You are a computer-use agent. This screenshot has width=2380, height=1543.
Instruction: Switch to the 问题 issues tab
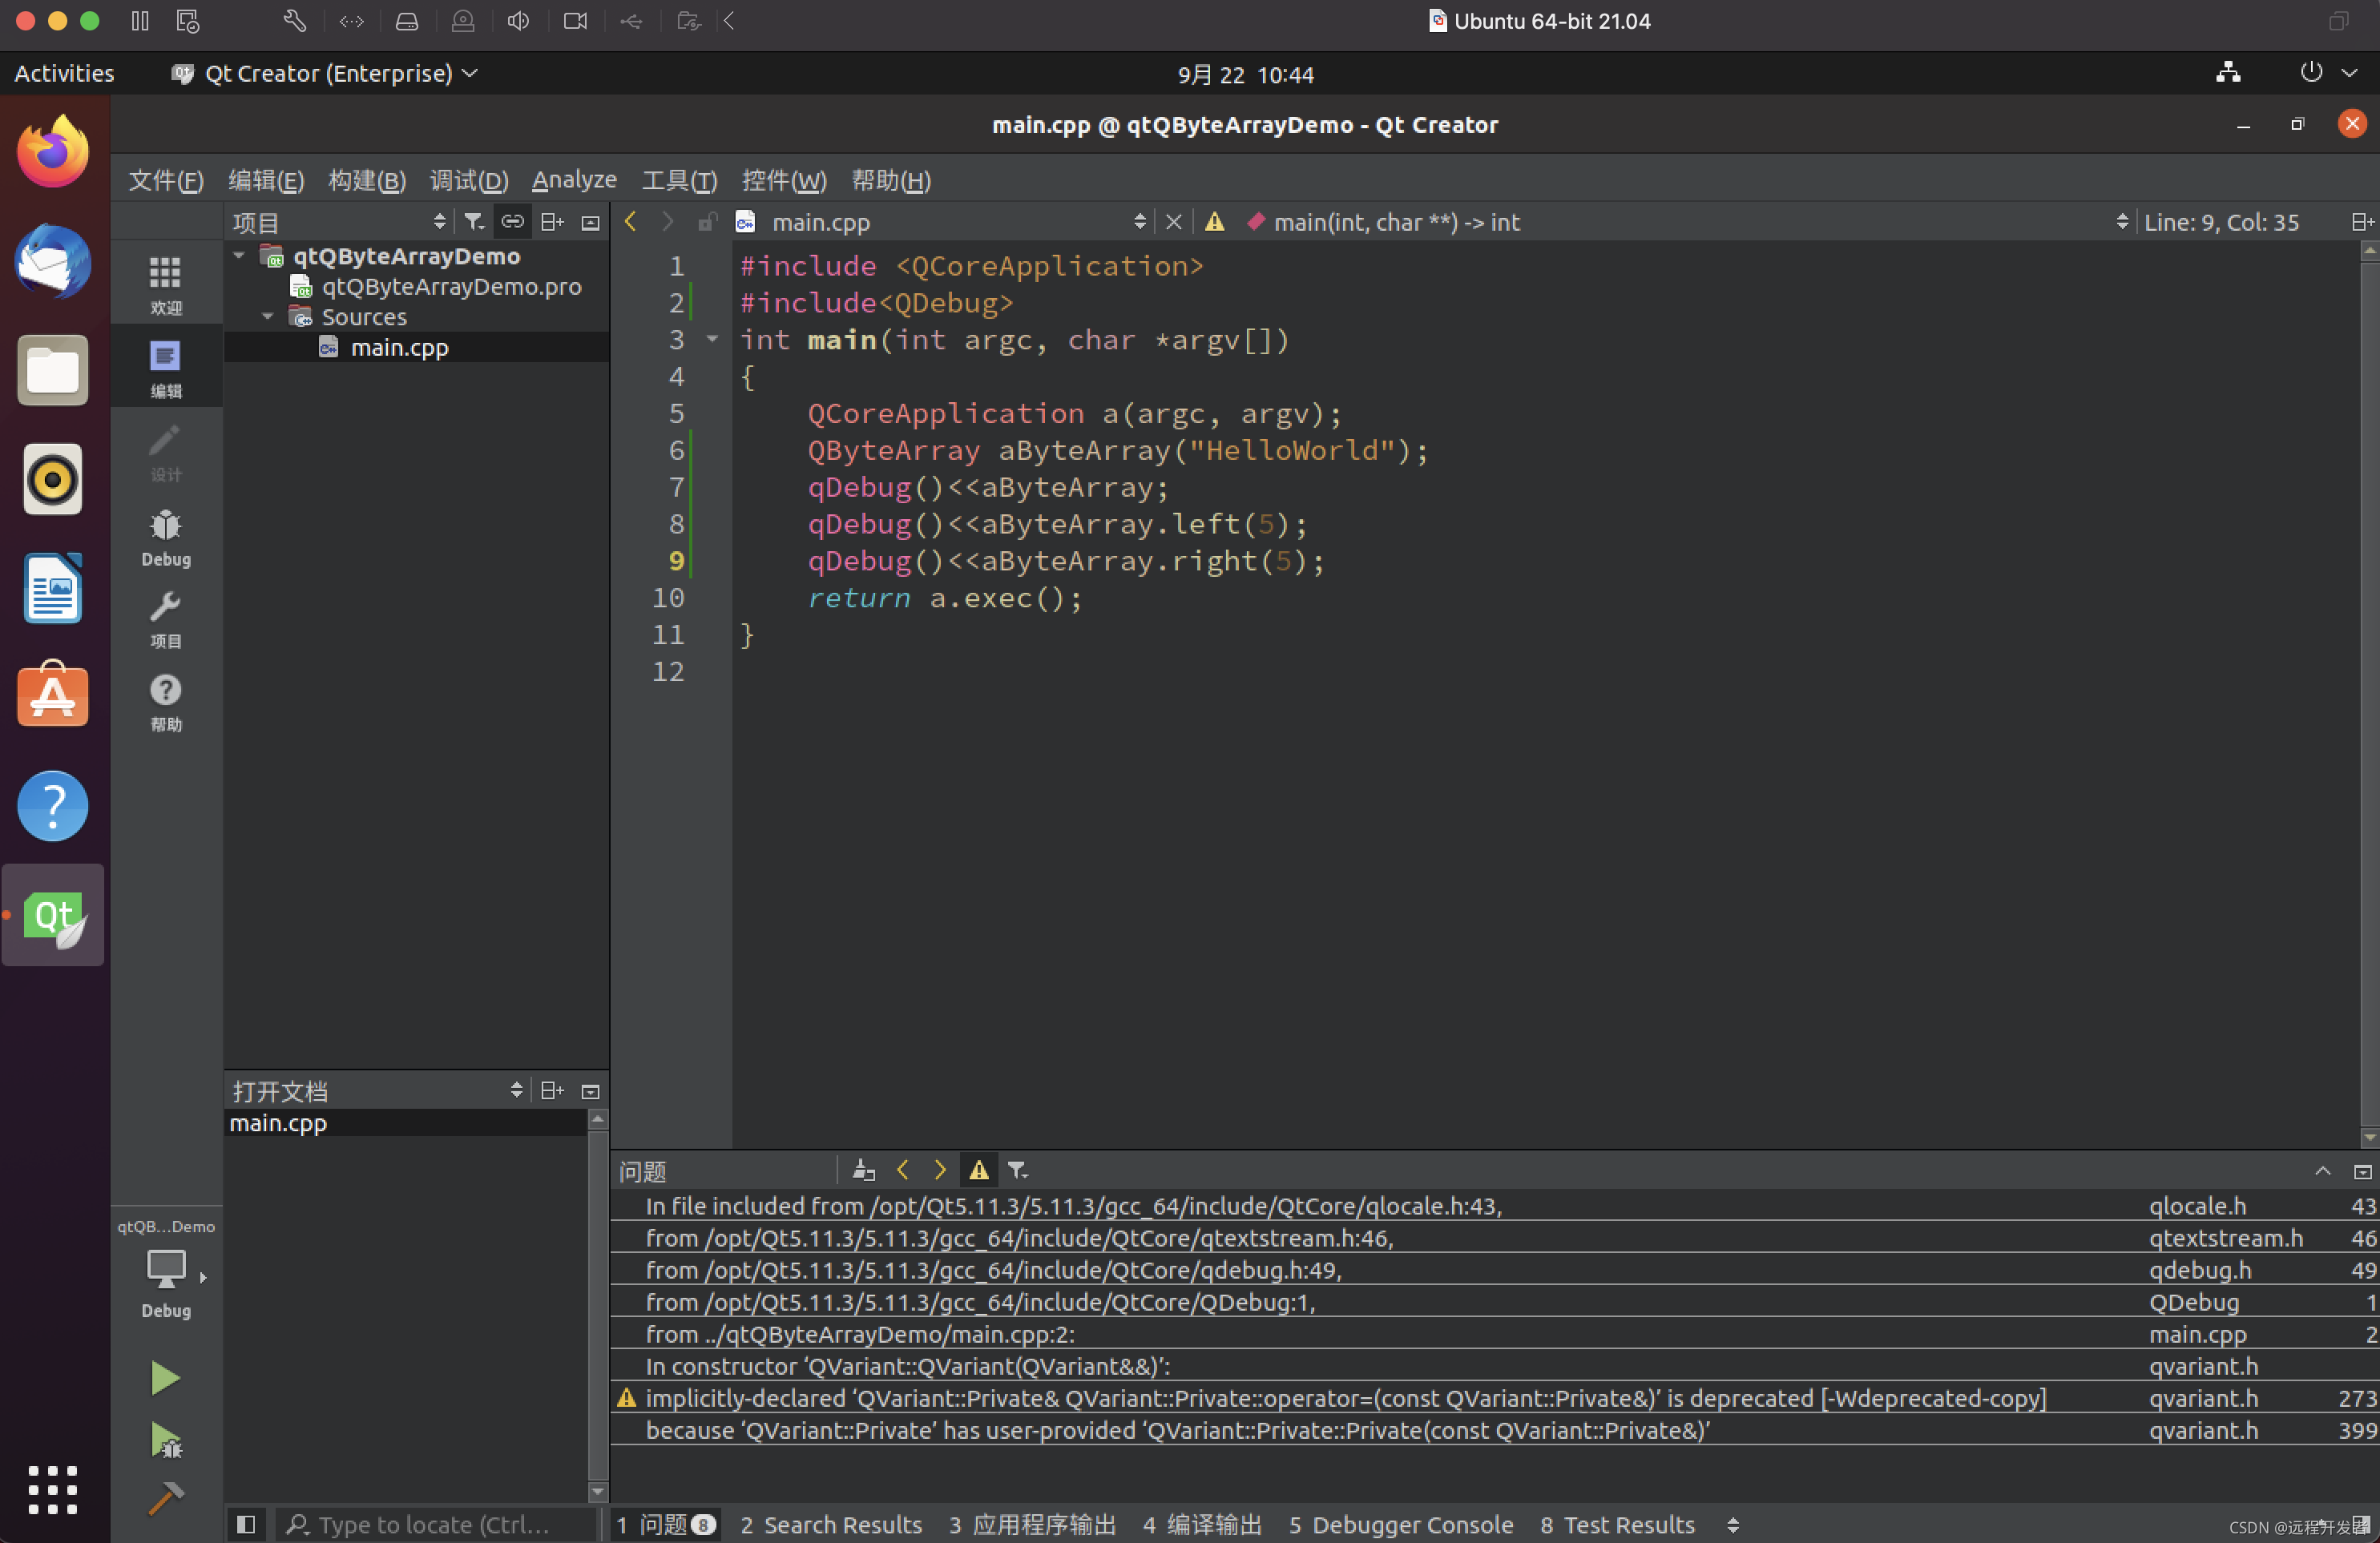click(665, 1525)
